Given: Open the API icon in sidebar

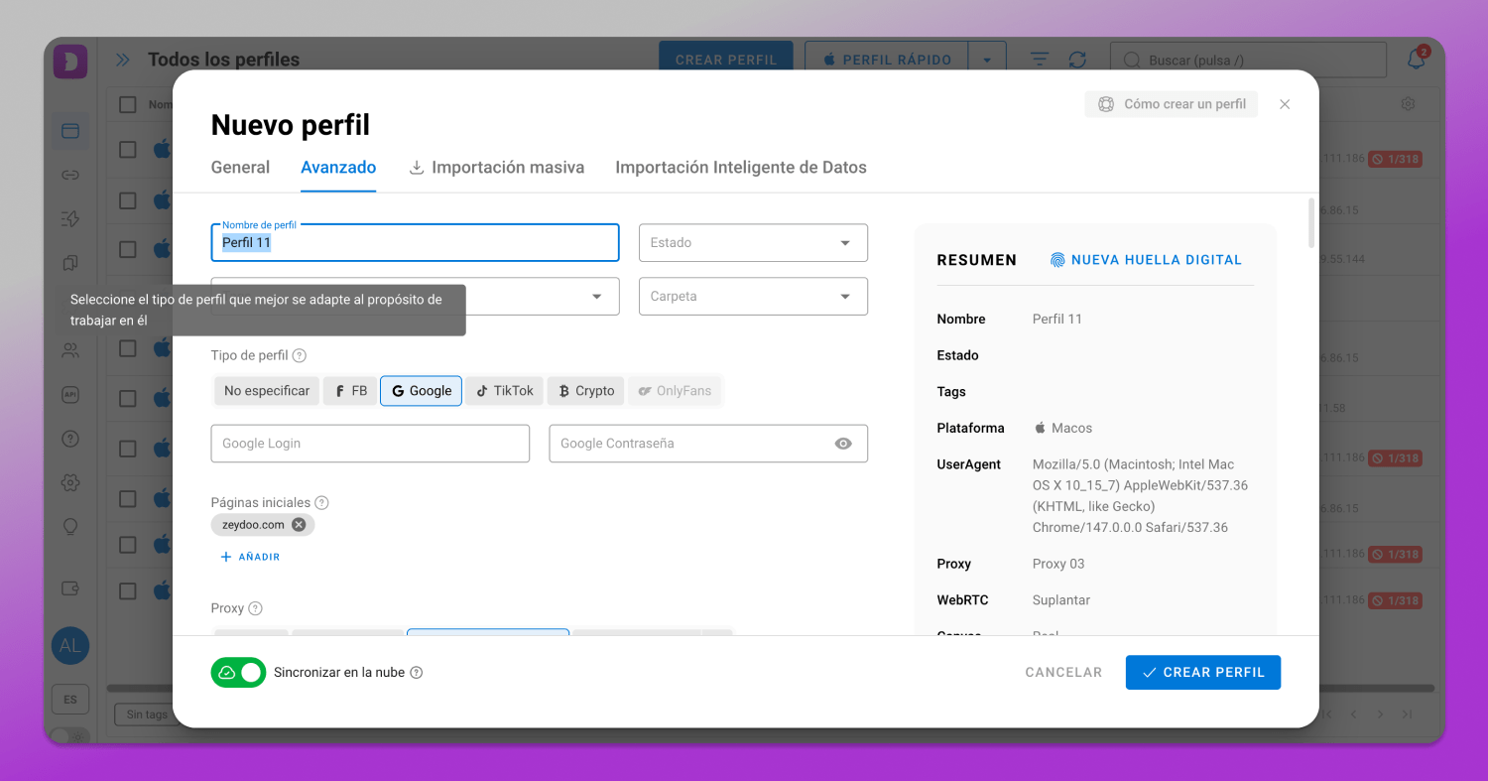Looking at the screenshot, I should pyautogui.click(x=70, y=394).
